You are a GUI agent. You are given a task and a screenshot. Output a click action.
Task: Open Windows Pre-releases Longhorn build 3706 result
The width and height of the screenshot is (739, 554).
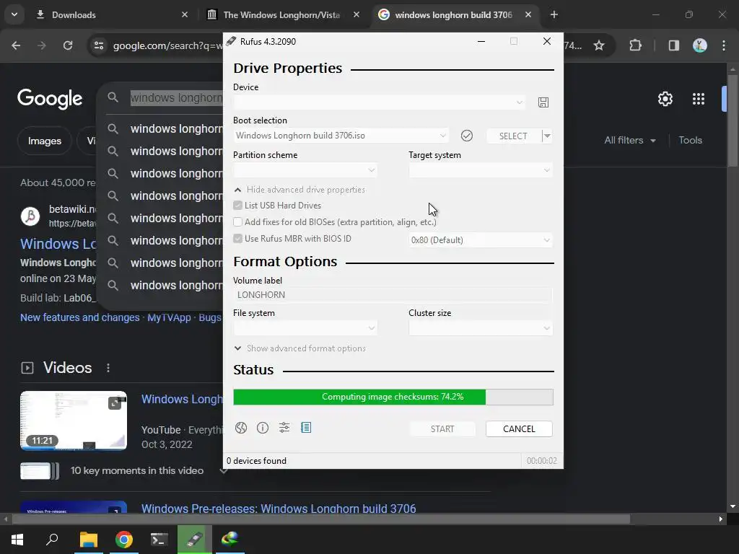279,509
